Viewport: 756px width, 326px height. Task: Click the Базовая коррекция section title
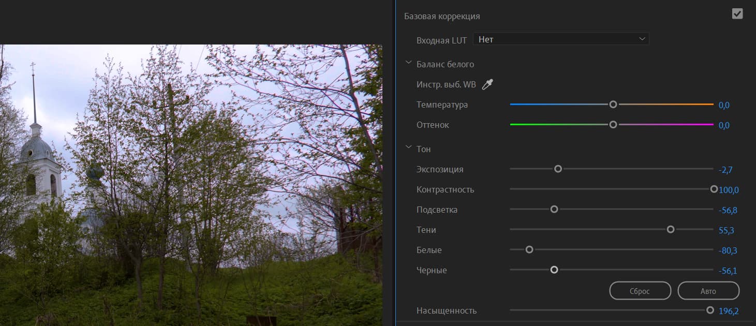coord(442,16)
